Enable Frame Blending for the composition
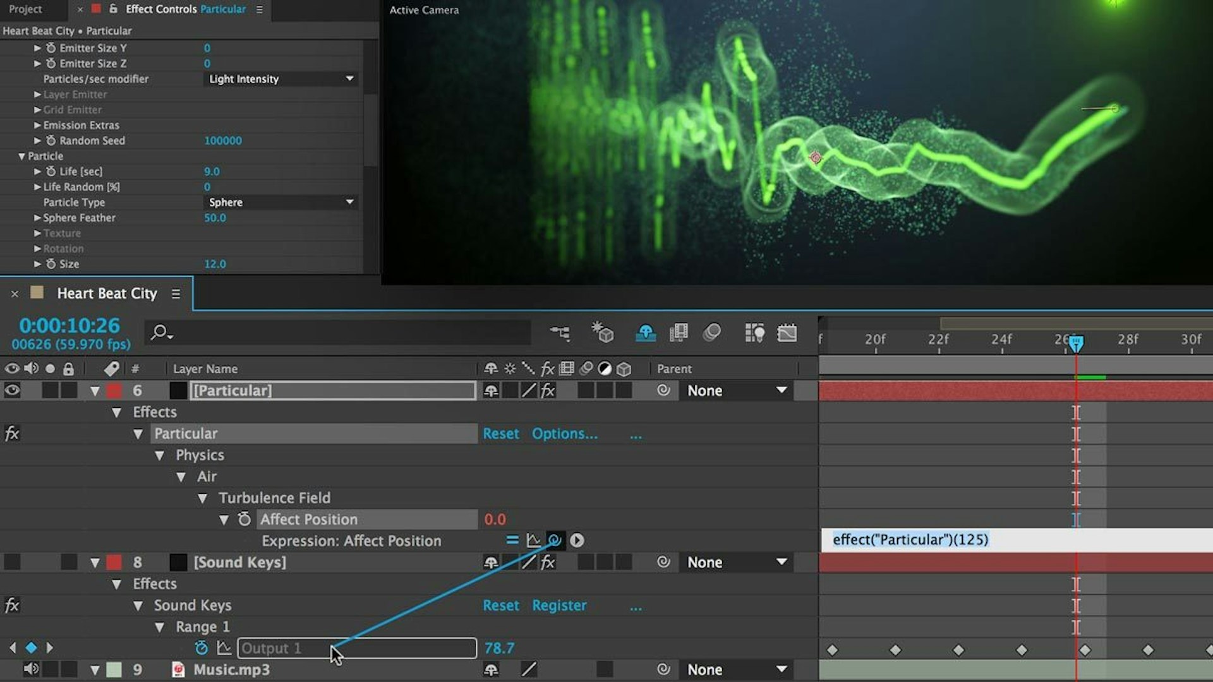Viewport: 1213px width, 682px height. click(x=678, y=333)
